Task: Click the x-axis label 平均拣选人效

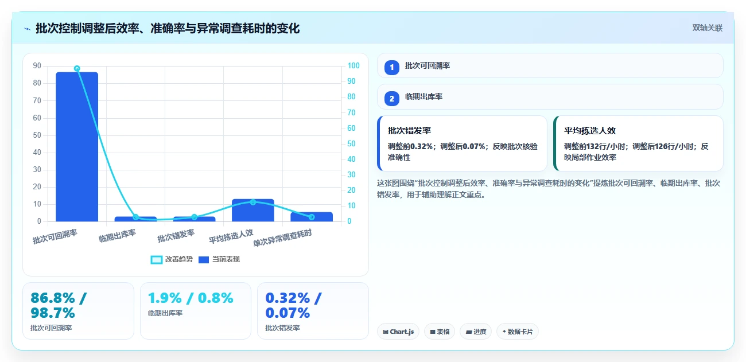Action: pos(231,236)
